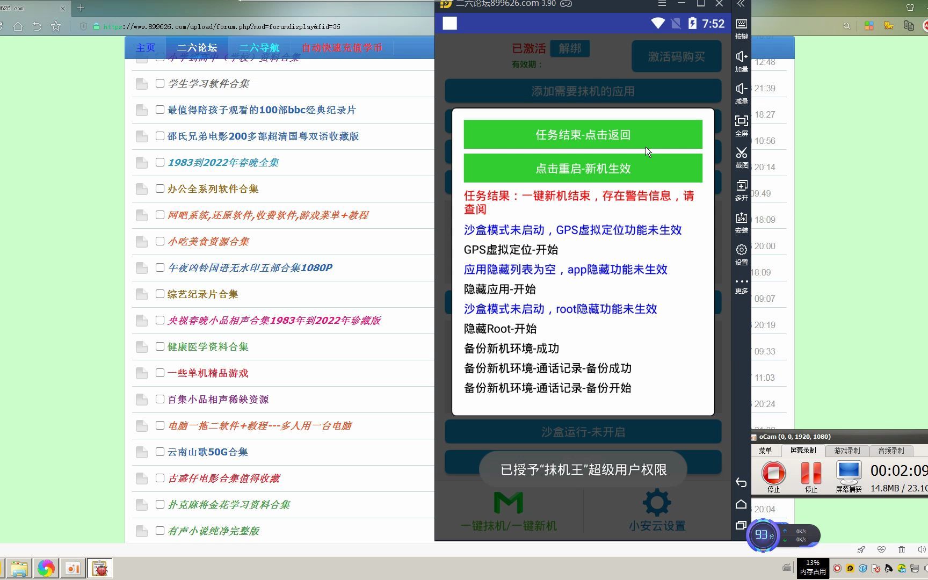The height and width of the screenshot is (580, 928).
Task: Click the browser address bar URL
Action: (221, 26)
